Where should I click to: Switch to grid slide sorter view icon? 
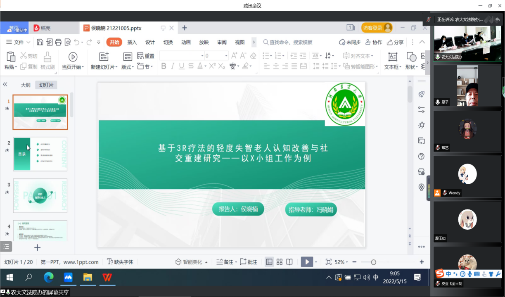(x=280, y=261)
